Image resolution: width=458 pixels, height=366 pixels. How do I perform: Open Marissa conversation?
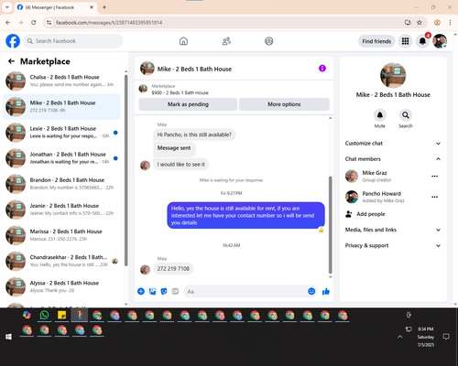pyautogui.click(x=61, y=235)
